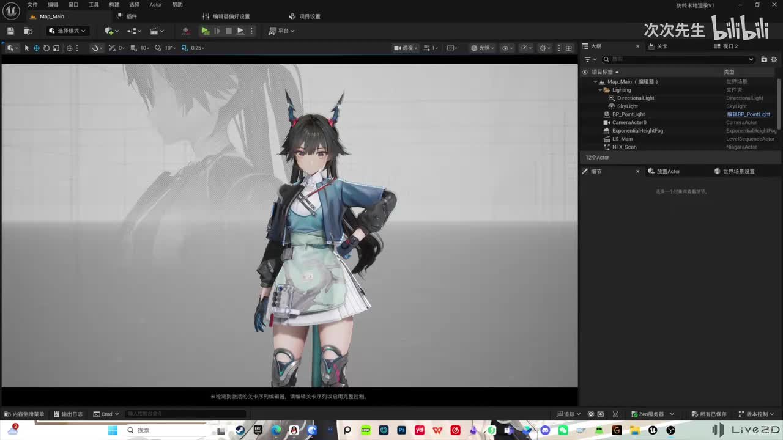Toggle the outliner visibility column eye header

[585, 72]
